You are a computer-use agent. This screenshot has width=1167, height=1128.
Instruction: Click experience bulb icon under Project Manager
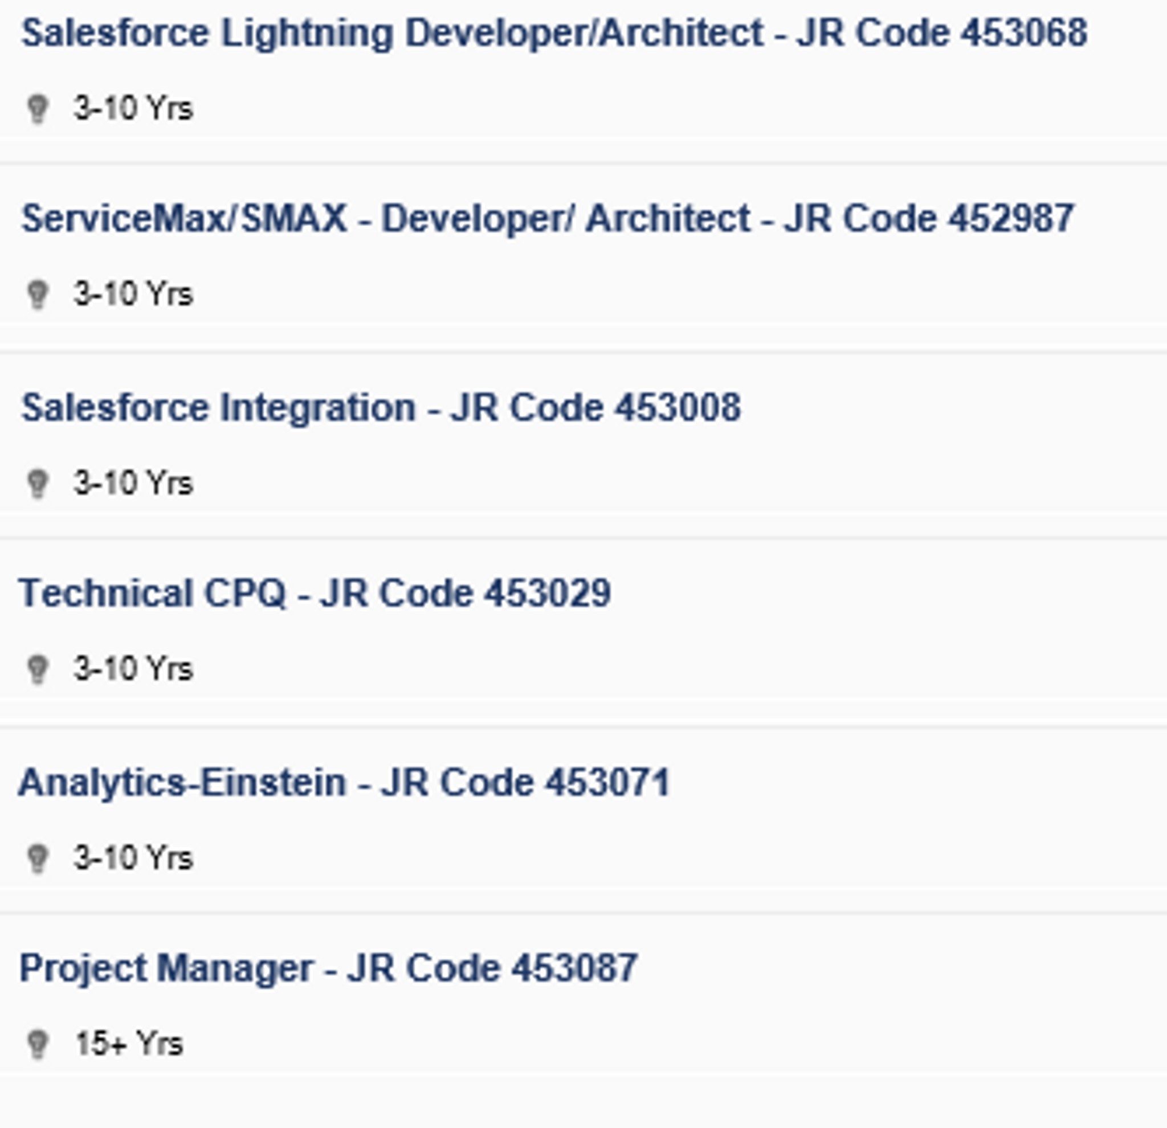click(38, 1044)
